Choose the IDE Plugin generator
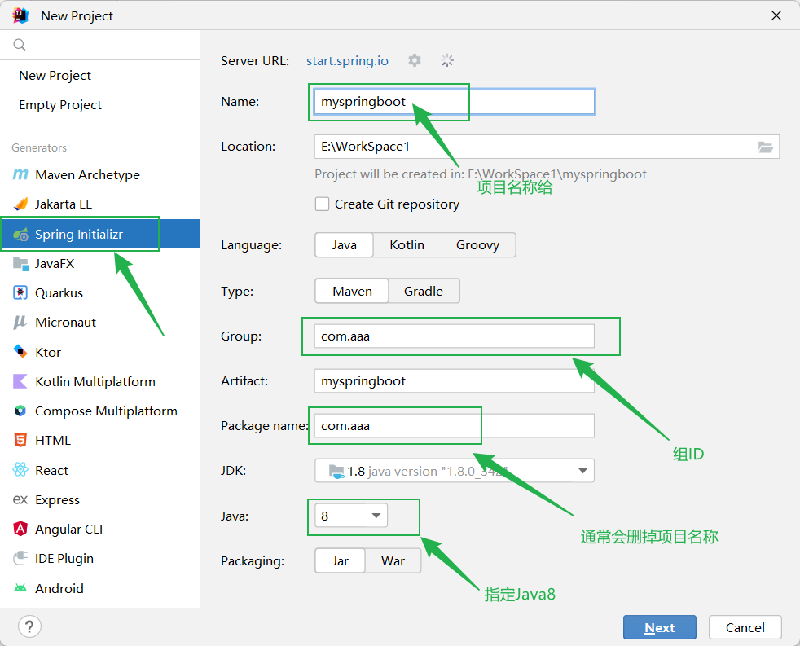This screenshot has height=646, width=800. [100, 559]
